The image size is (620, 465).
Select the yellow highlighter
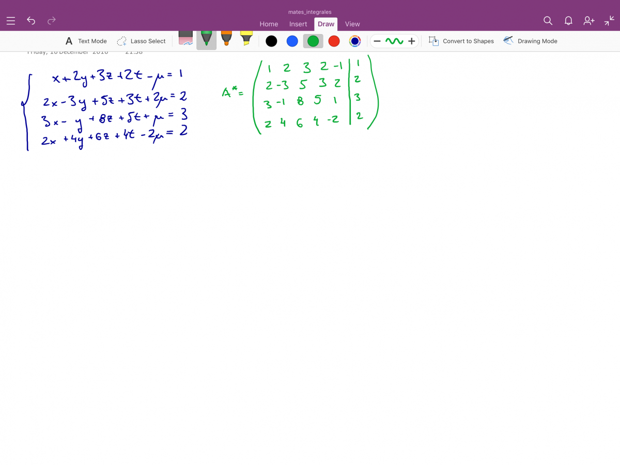(x=246, y=39)
